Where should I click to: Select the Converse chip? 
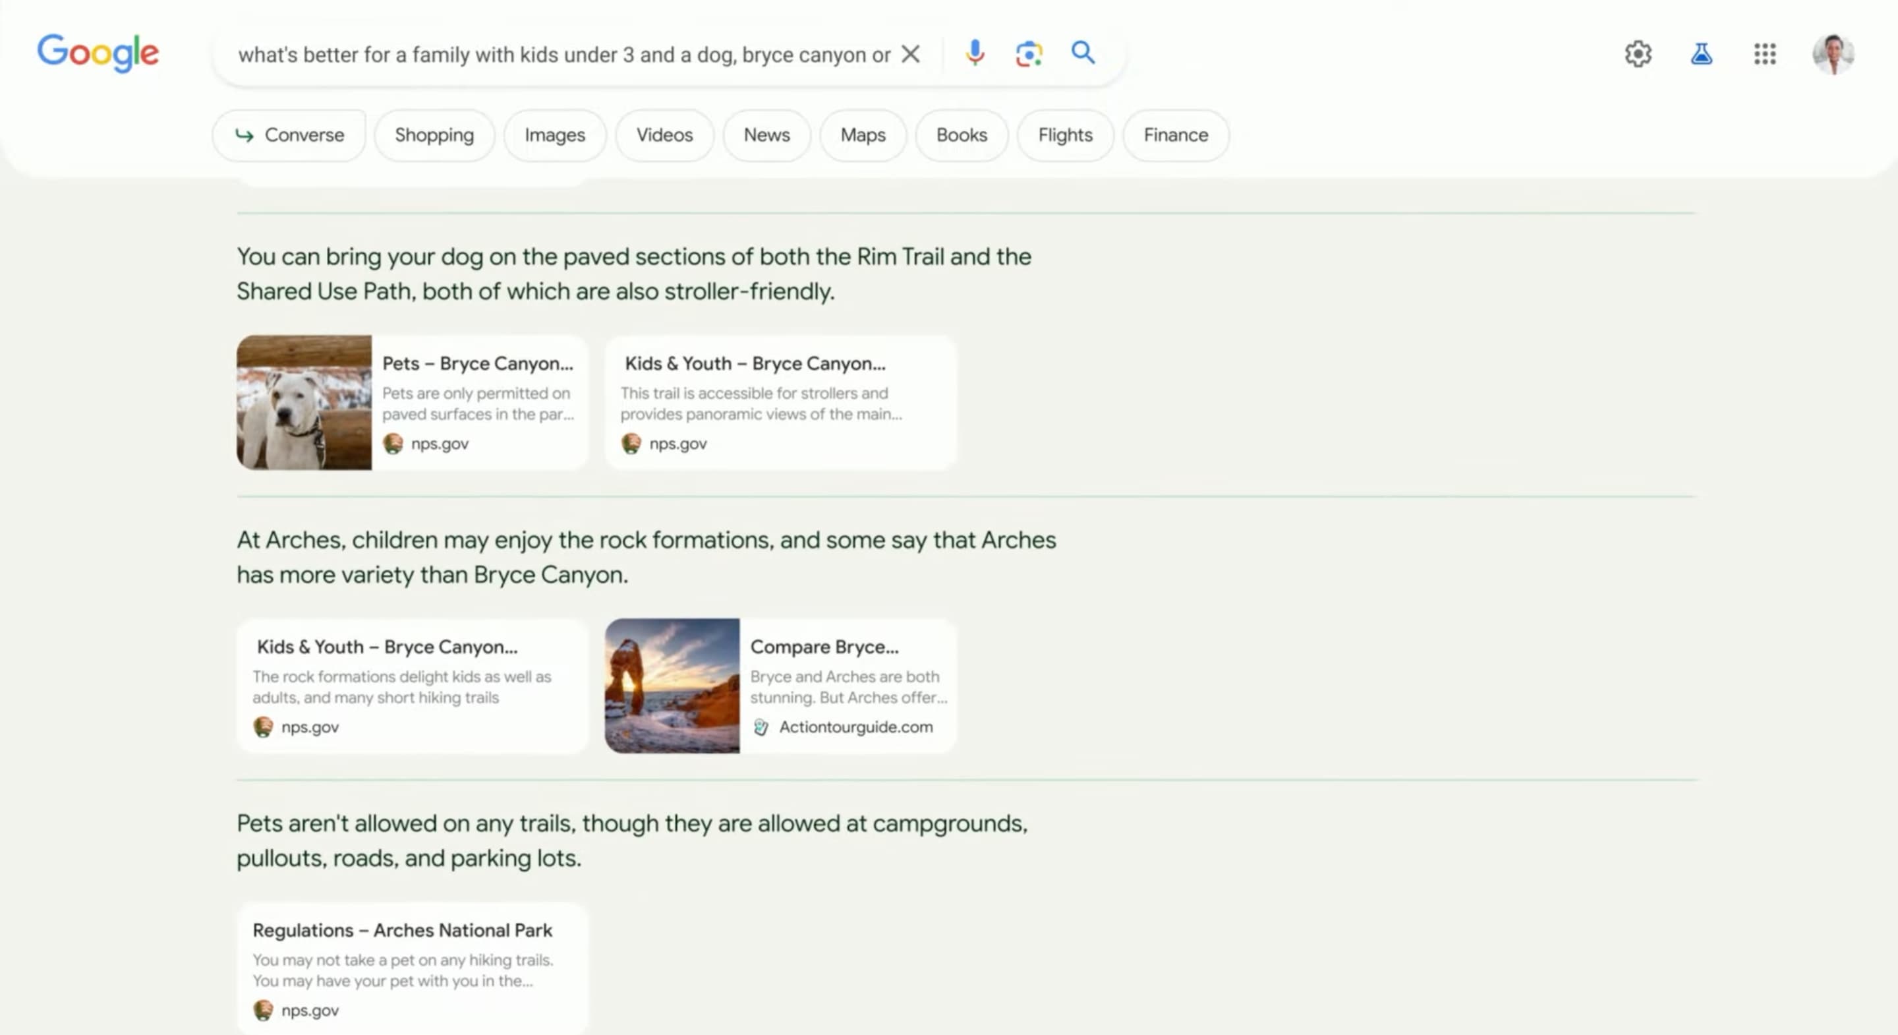tap(289, 135)
